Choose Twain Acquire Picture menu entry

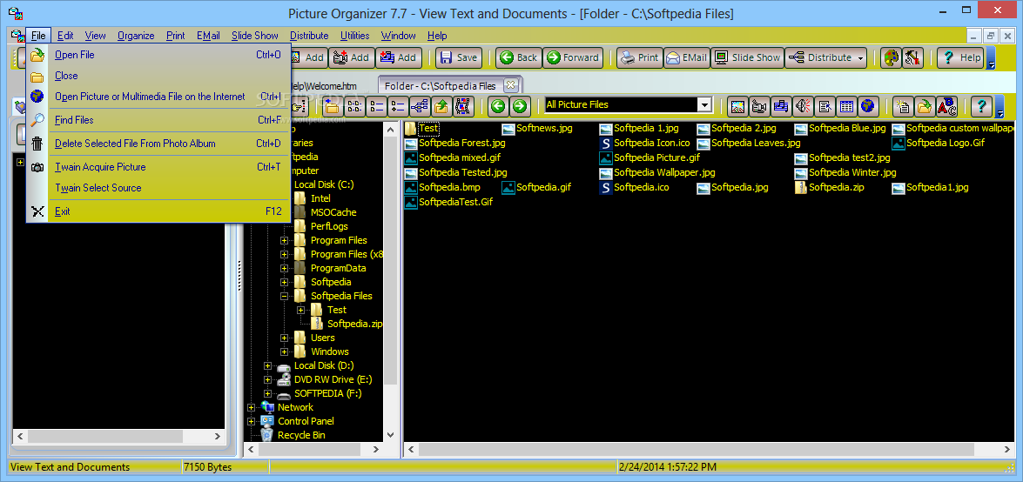pos(158,167)
